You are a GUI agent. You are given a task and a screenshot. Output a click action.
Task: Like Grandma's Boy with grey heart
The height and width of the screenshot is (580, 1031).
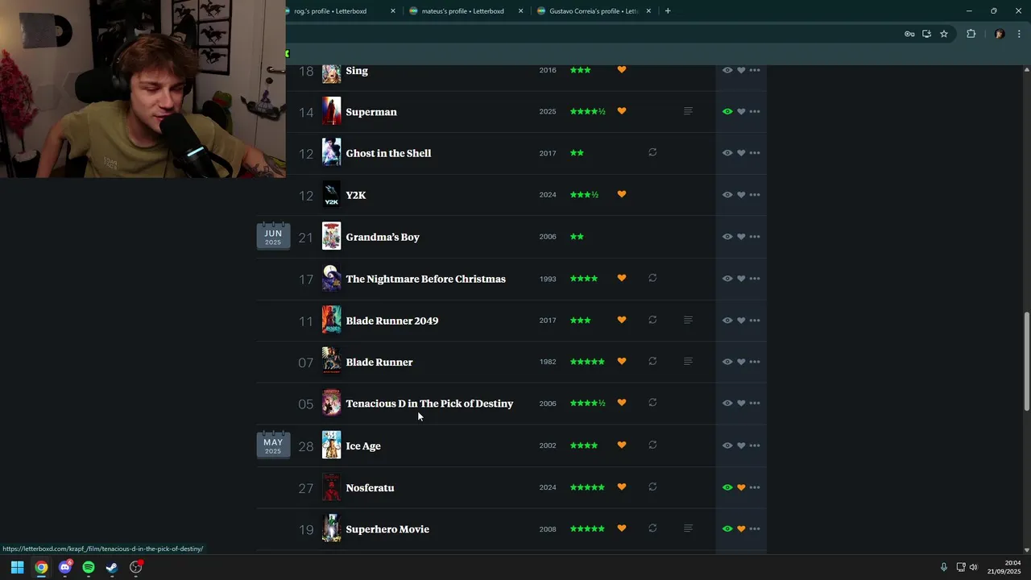point(741,237)
